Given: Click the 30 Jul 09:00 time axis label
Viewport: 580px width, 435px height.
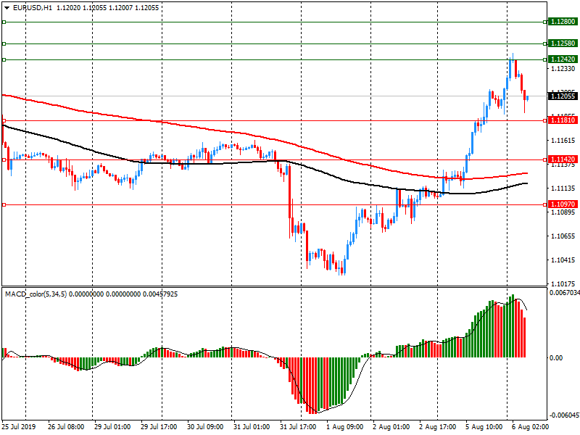Looking at the screenshot, I should tap(205, 427).
